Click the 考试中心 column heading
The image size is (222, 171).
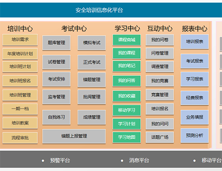coord(74,28)
